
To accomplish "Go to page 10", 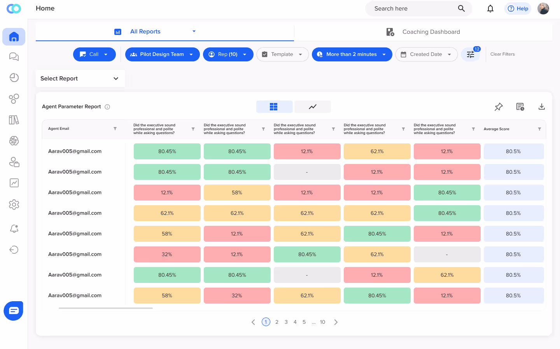I will 323,322.
